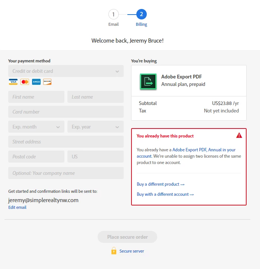The image size is (260, 269).
Task: Open the Secure server link
Action: [x=132, y=251]
